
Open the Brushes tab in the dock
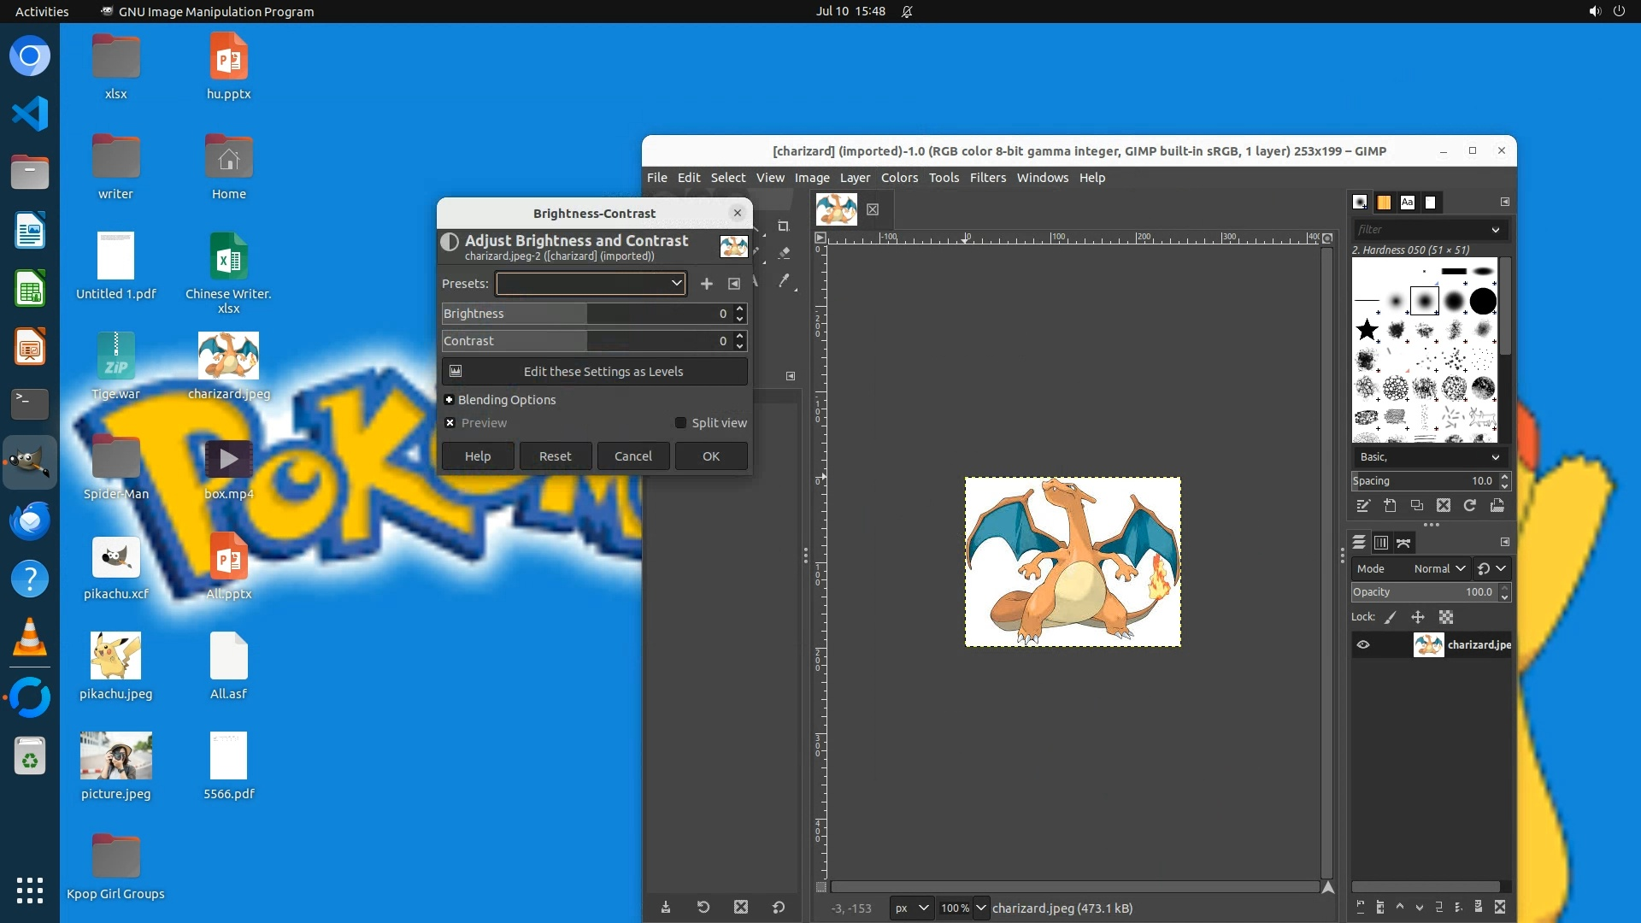click(1360, 203)
